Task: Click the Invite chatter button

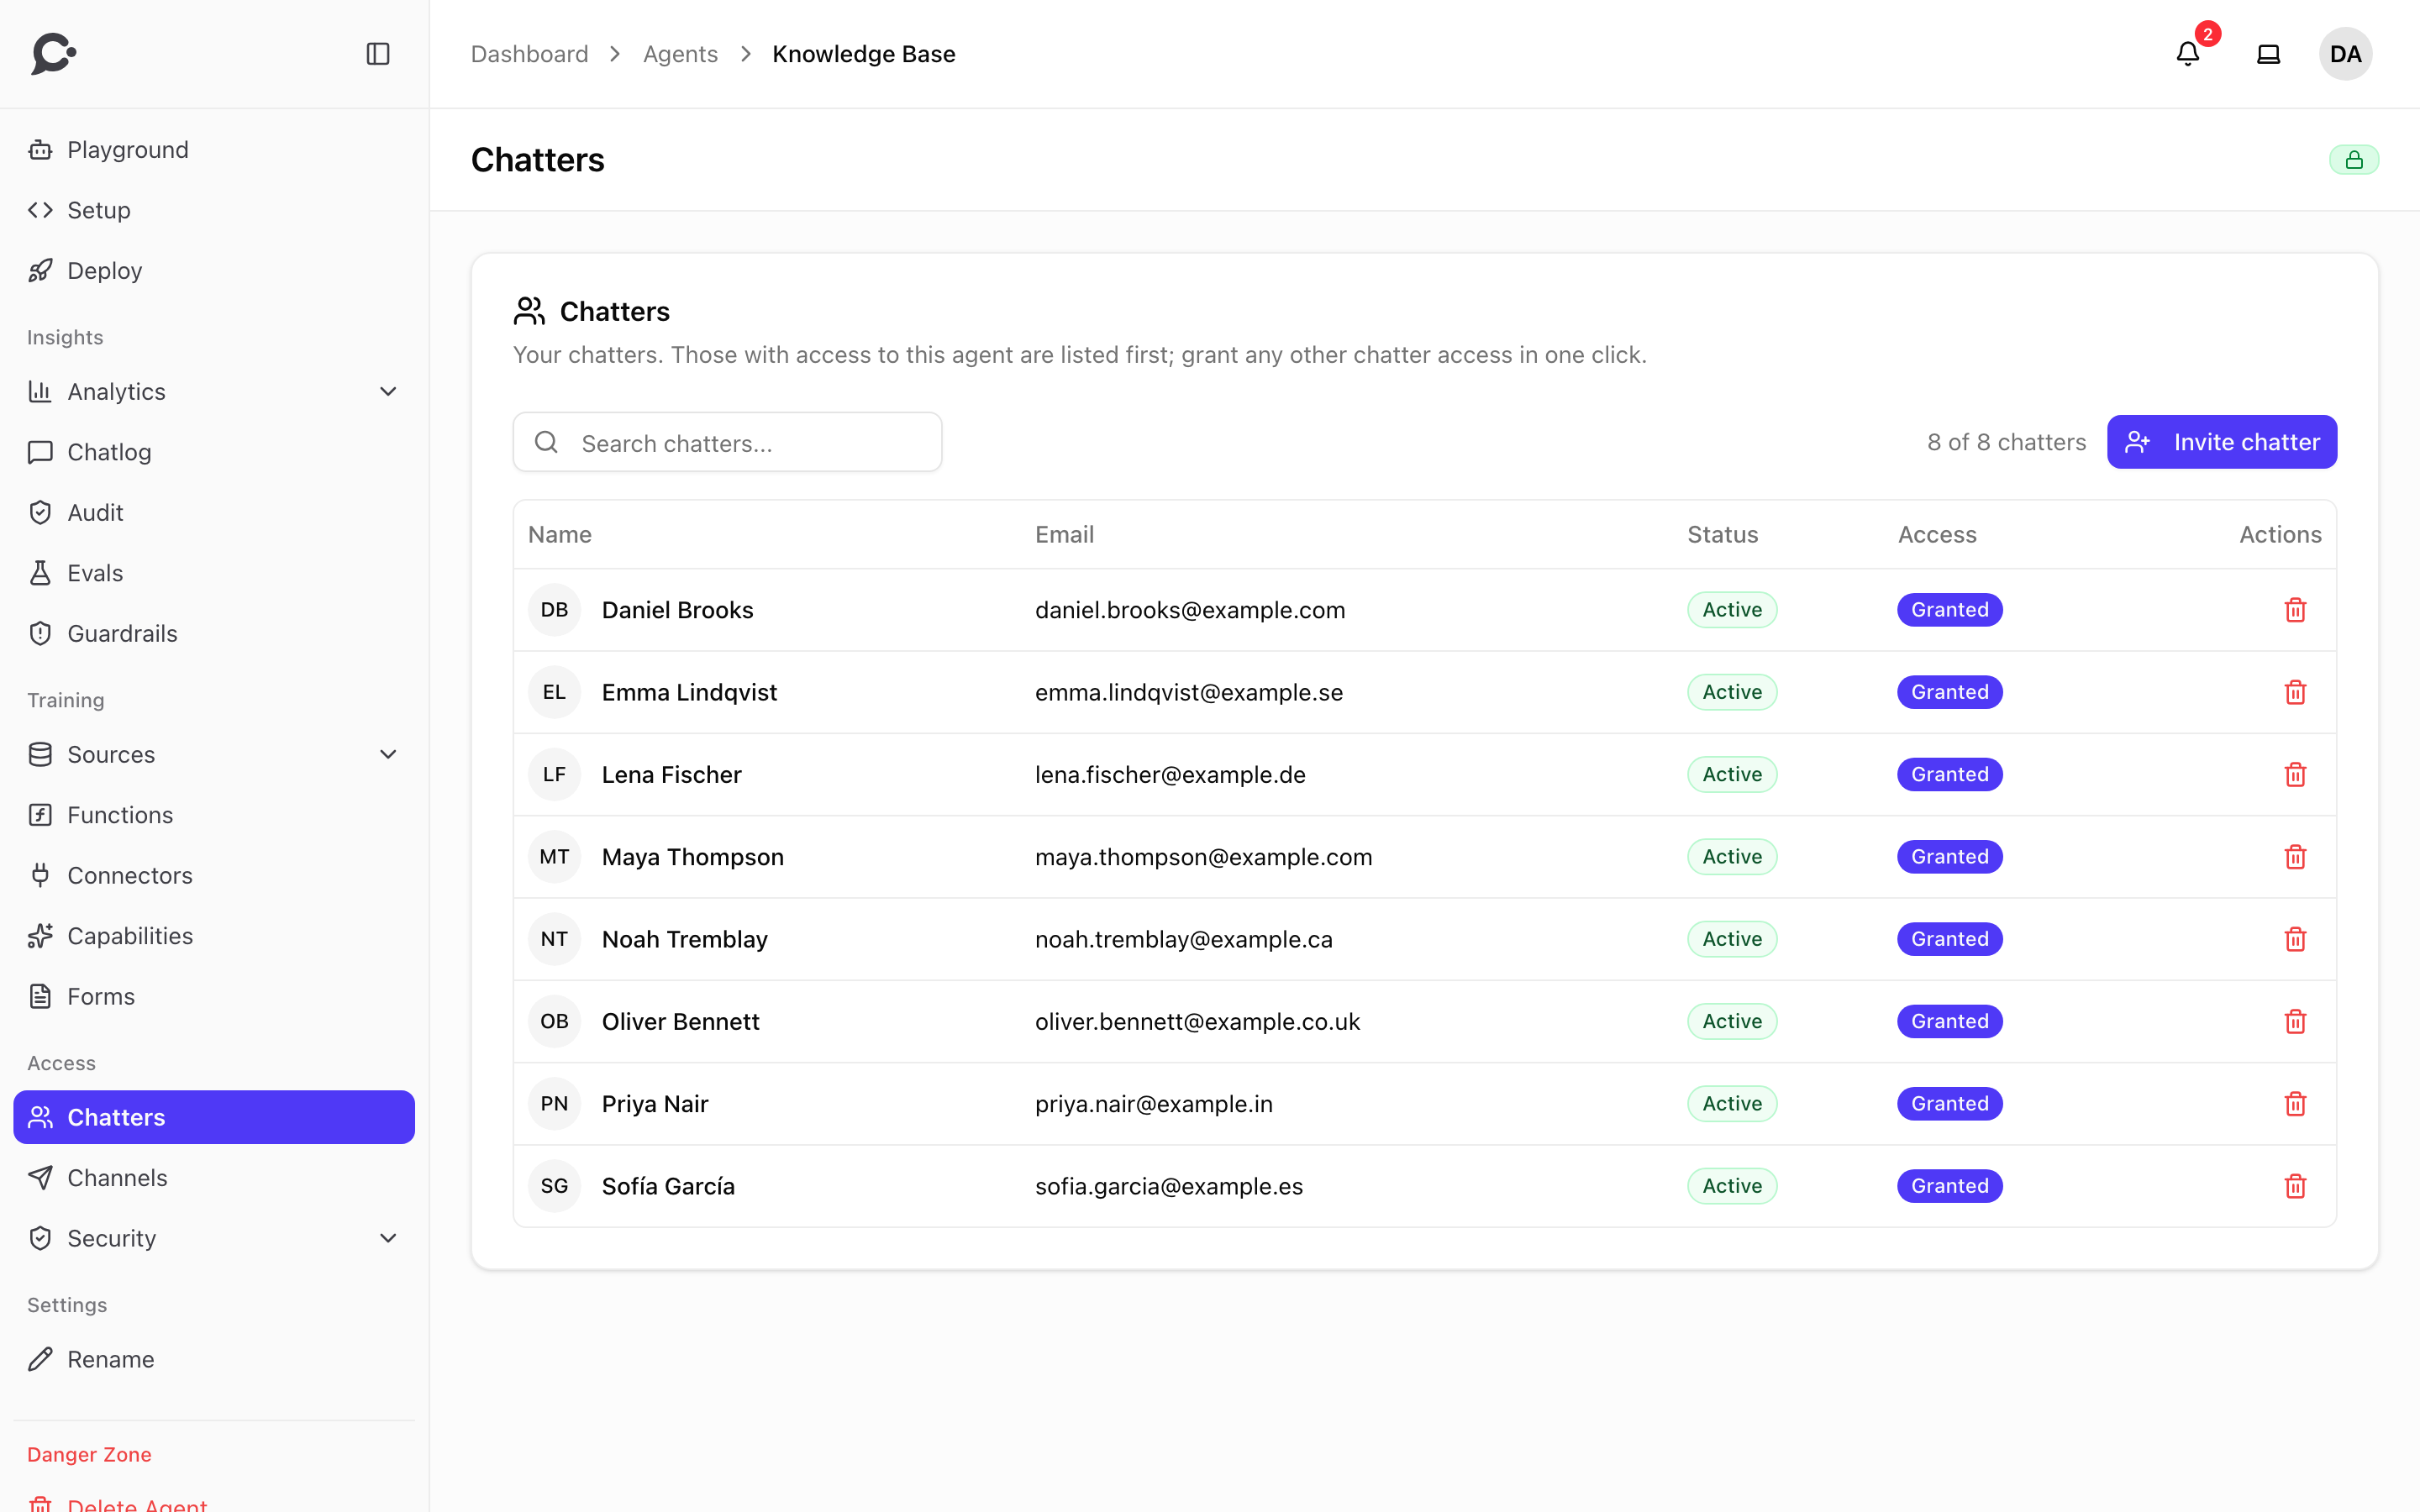Action: click(2222, 442)
